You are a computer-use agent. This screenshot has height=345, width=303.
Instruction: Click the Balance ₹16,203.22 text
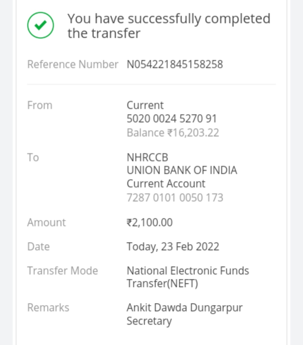pyautogui.click(x=173, y=133)
